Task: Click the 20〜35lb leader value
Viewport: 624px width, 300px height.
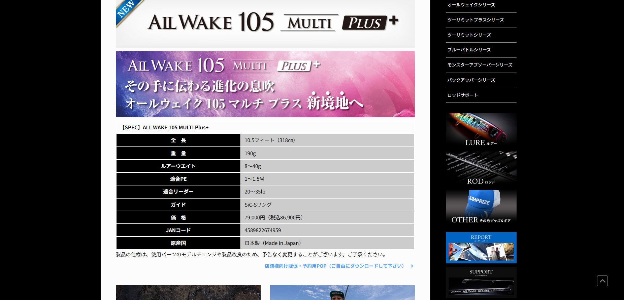Action: (255, 192)
